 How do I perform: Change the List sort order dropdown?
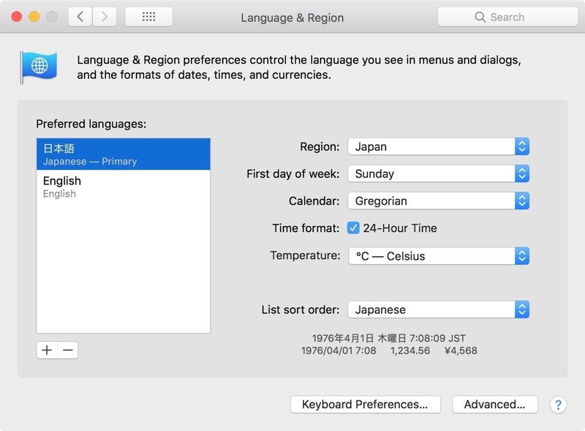coord(438,310)
